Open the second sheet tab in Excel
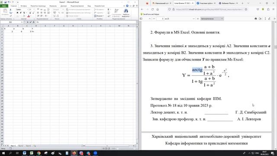The image size is (277, 156). 21,146
